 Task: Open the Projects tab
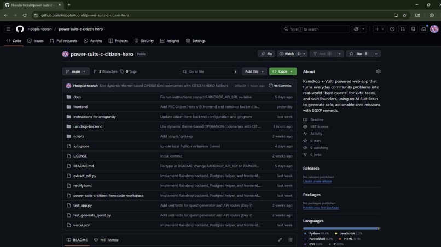click(x=118, y=41)
